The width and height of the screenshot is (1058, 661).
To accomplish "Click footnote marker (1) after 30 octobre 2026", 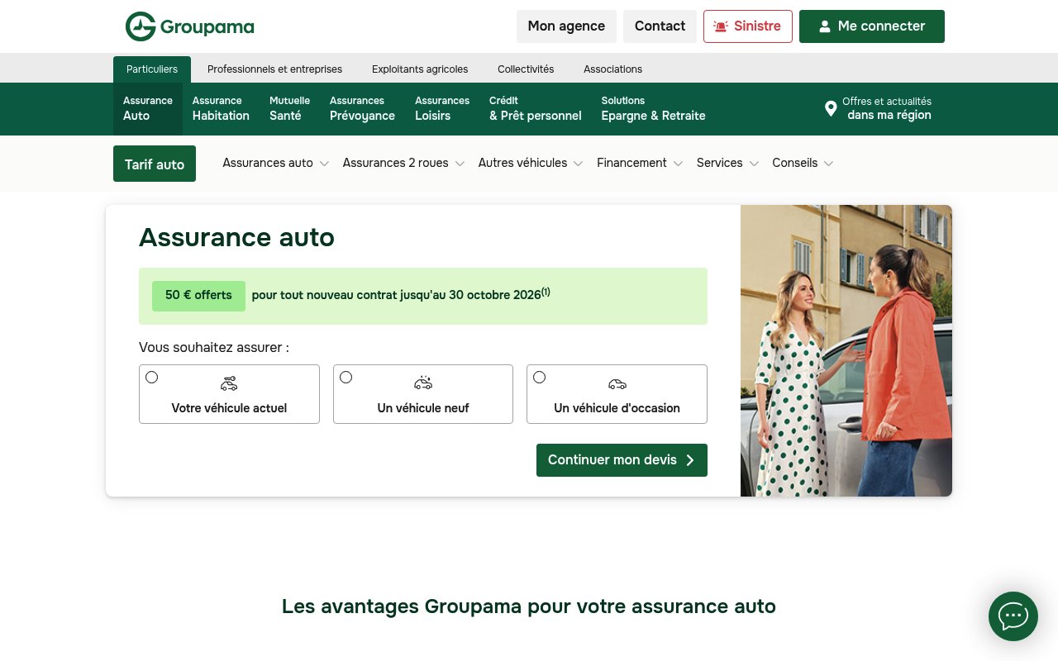I will click(546, 291).
